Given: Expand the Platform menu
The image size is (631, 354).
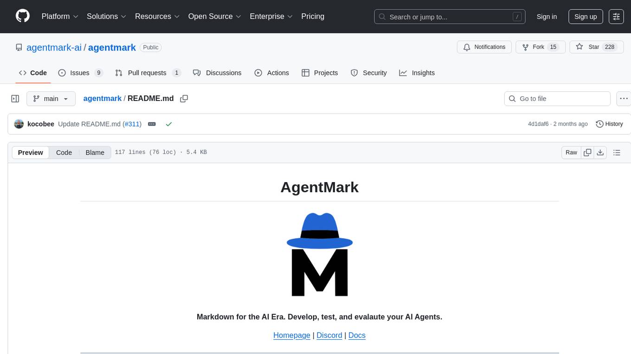Looking at the screenshot, I should [60, 16].
